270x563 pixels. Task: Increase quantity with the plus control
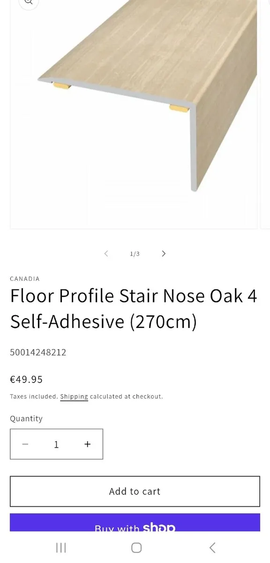(x=87, y=444)
